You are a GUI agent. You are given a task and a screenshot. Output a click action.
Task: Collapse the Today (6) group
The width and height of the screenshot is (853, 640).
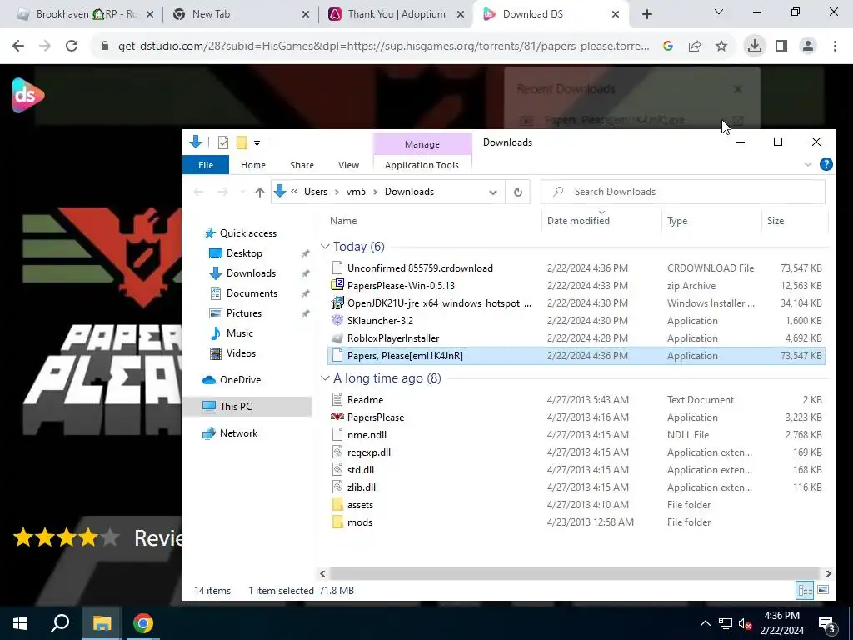[326, 247]
